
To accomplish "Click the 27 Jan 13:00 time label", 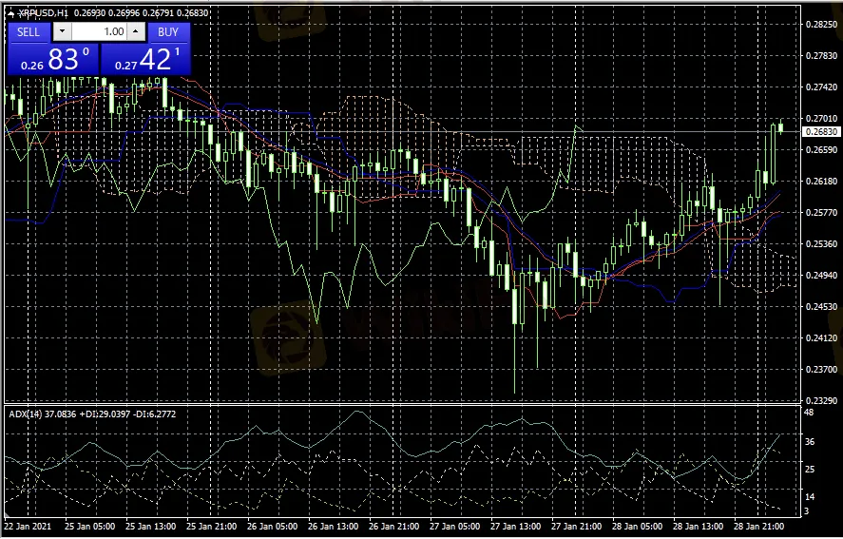I will pos(514,526).
